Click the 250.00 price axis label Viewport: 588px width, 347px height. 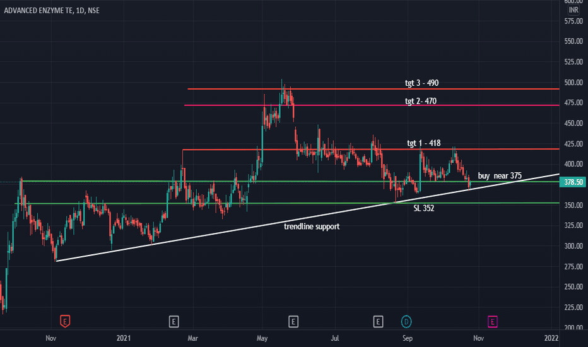coord(573,286)
